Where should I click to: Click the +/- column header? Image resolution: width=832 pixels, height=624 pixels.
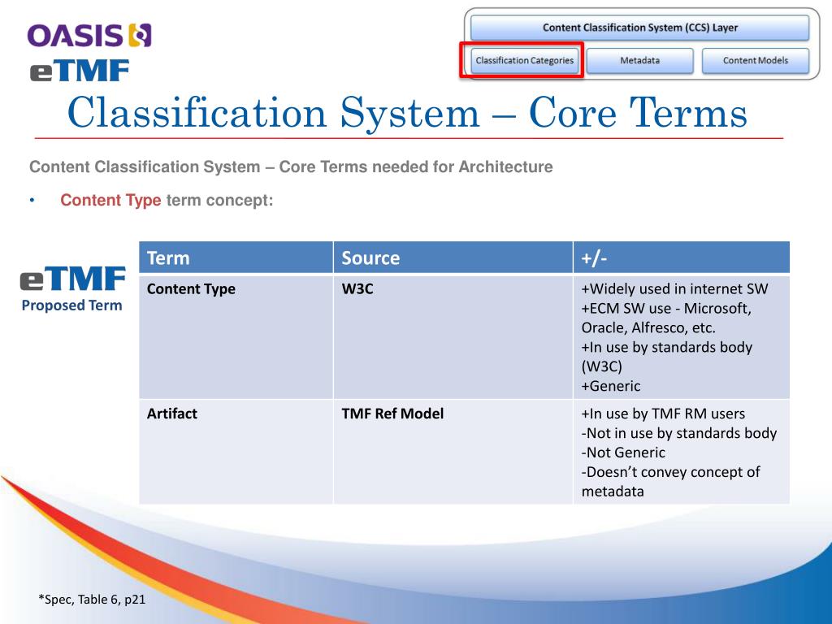[x=682, y=258]
